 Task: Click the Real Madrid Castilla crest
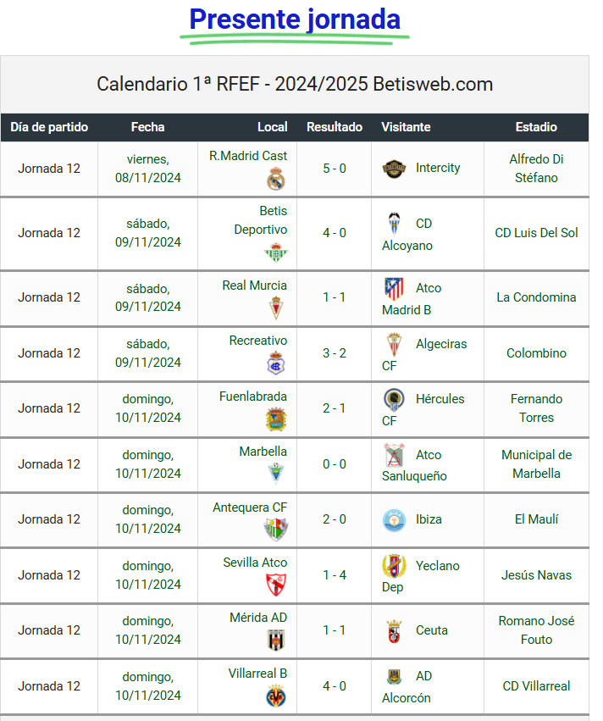pos(276,179)
